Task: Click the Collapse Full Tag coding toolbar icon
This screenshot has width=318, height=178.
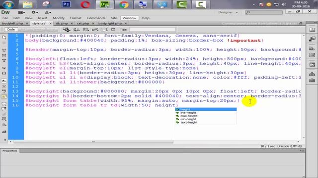Action: 4,50
